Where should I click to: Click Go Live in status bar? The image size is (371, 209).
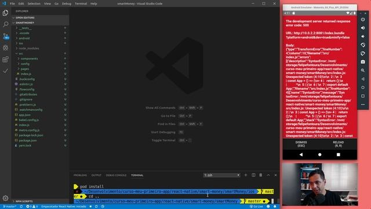click(256, 207)
